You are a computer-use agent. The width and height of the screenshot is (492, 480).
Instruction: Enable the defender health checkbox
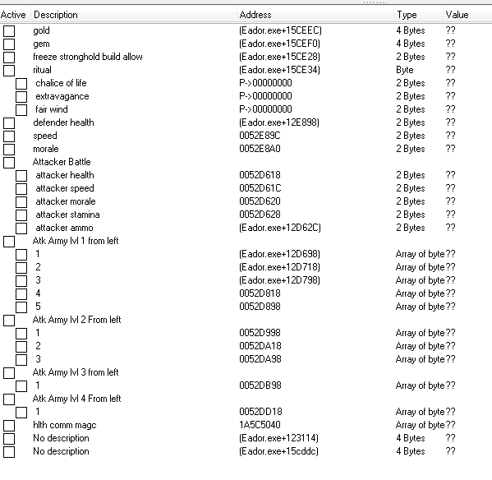[x=9, y=123]
